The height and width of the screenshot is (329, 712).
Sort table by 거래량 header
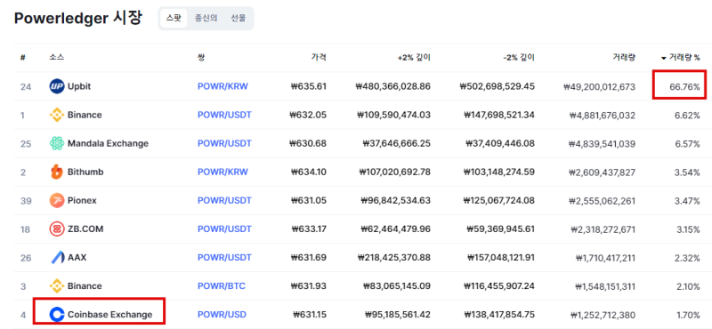pos(624,58)
